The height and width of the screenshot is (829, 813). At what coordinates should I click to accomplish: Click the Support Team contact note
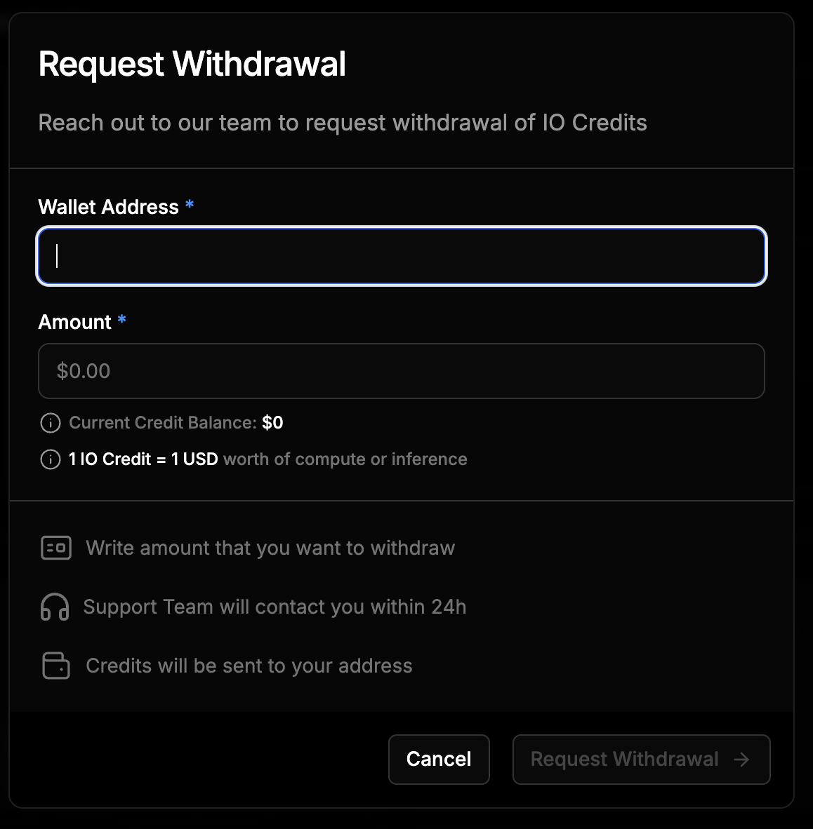tap(275, 607)
